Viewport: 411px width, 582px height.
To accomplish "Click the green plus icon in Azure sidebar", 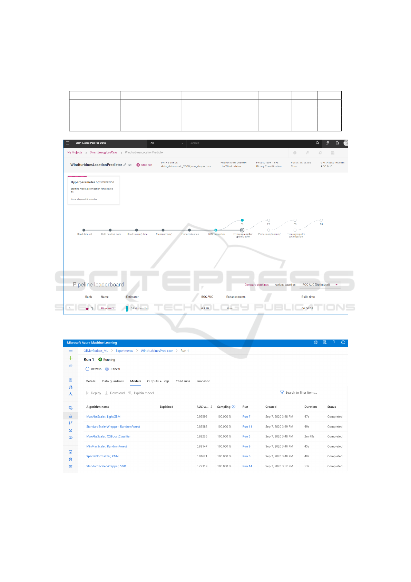I will [x=70, y=358].
